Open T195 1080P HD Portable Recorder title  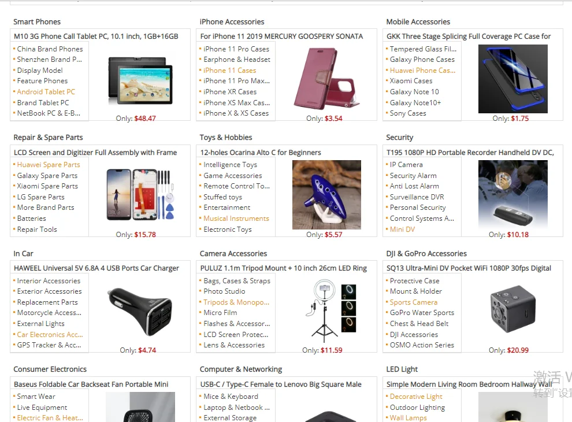point(470,152)
